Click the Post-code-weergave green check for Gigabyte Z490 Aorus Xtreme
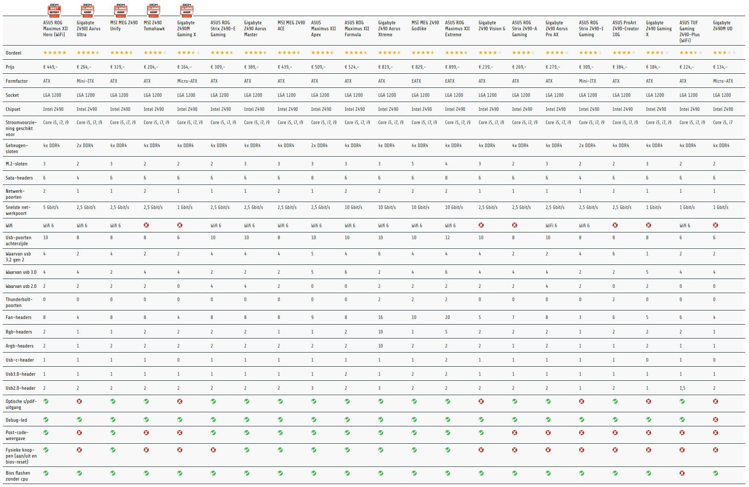Screen dimensions: 749x487 click(x=381, y=432)
